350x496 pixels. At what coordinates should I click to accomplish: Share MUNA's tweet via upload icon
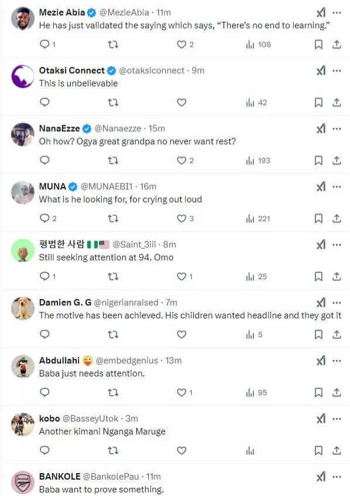337,219
